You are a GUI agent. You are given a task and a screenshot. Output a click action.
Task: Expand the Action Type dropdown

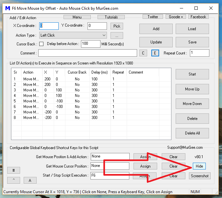[x=73, y=35]
